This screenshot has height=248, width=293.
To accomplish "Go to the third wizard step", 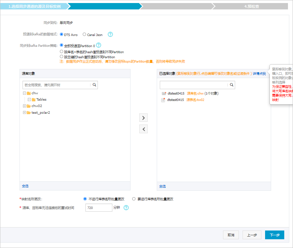I will pyautogui.click(x=177, y=6).
